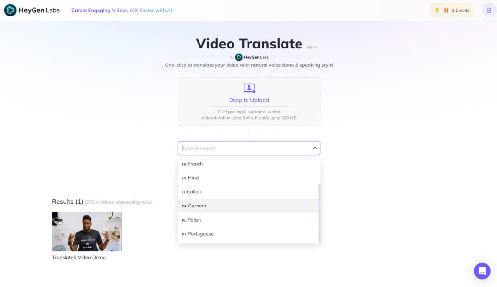Pick Portuguese from the language options
This screenshot has width=497, height=287.
(248, 234)
